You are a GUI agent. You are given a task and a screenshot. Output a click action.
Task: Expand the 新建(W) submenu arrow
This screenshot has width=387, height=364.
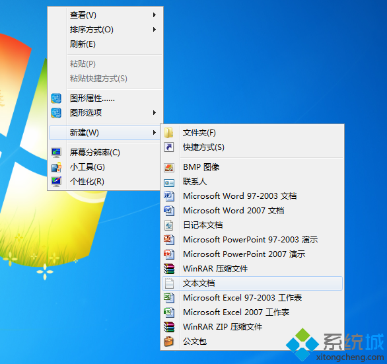click(x=155, y=133)
